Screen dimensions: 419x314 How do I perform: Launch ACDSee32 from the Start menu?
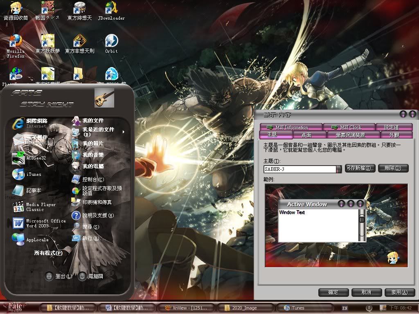29,158
